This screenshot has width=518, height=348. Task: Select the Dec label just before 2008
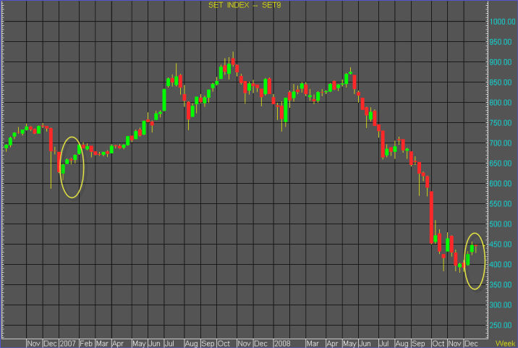pyautogui.click(x=260, y=344)
